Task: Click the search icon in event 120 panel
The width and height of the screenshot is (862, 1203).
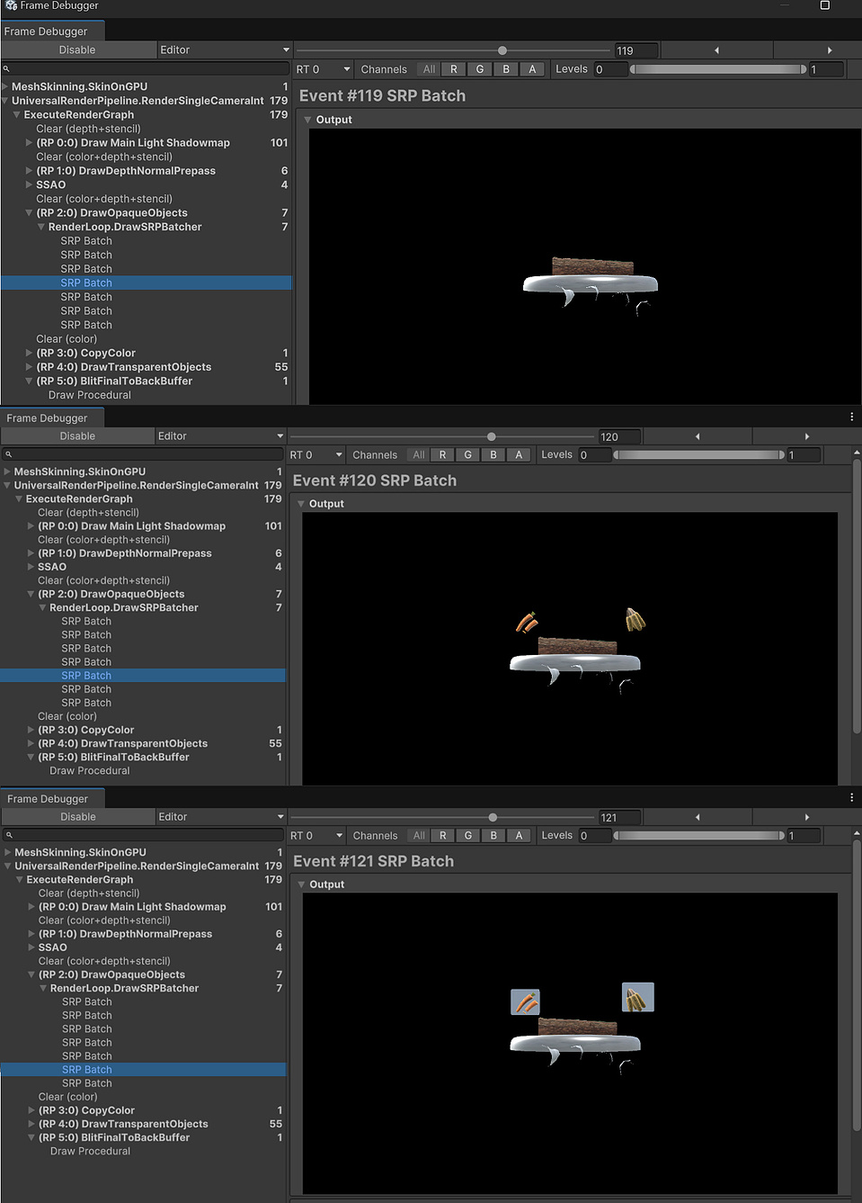Action: click(x=8, y=454)
